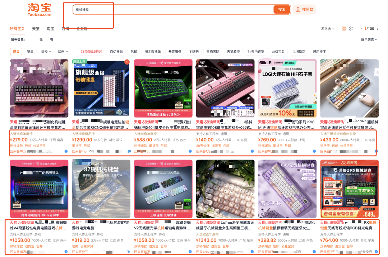The width and height of the screenshot is (388, 257).
Task: Expand the 展示筛选 options
Action: (369, 39)
